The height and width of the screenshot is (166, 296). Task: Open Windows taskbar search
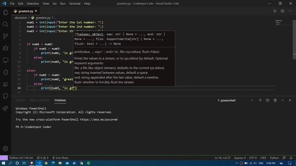pyautogui.click(x=10, y=163)
